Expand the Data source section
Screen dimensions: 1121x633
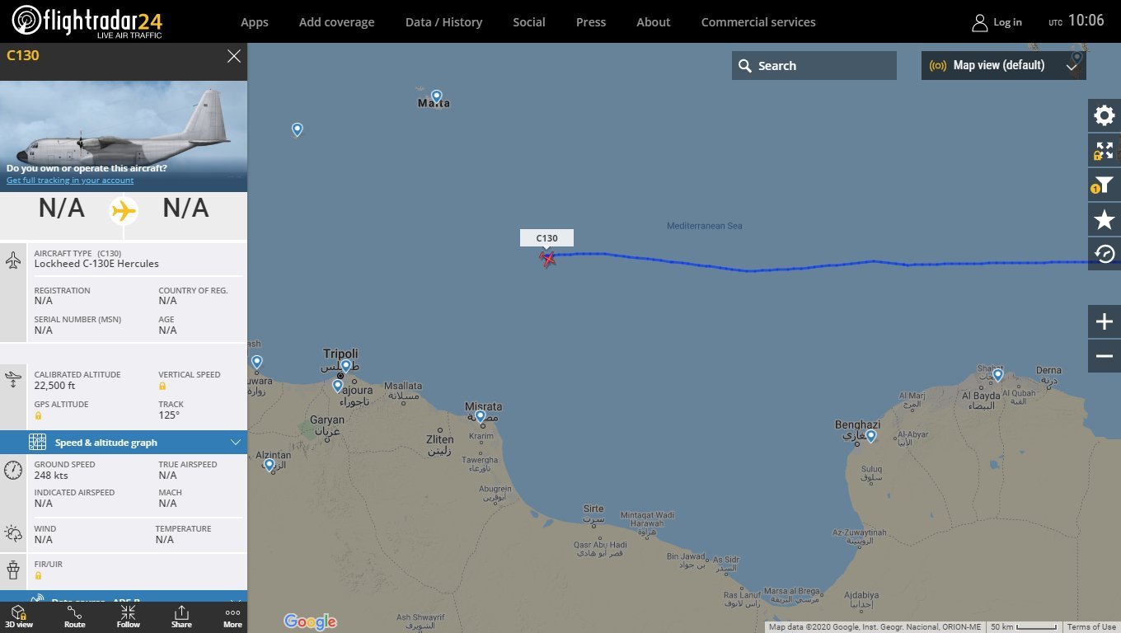[124, 597]
